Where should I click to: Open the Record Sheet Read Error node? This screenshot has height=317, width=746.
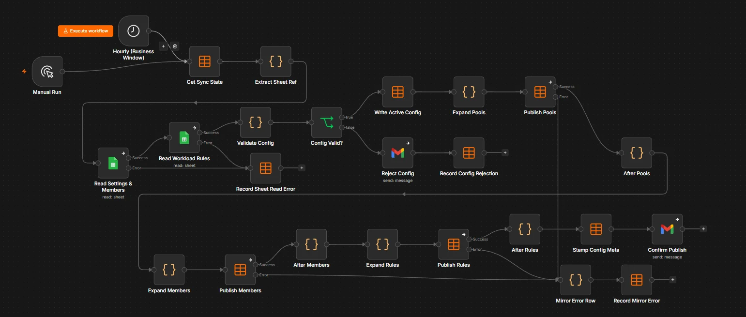pyautogui.click(x=266, y=168)
